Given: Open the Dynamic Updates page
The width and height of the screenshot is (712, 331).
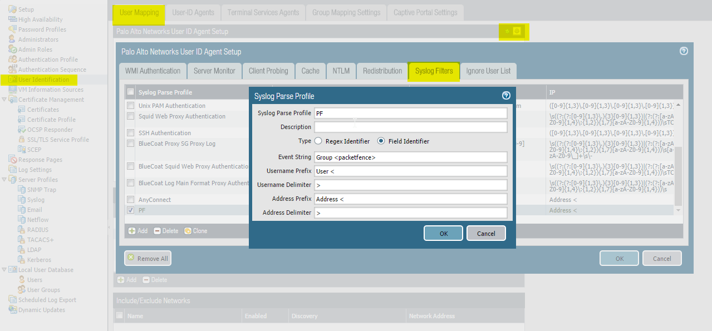Looking at the screenshot, I should pyautogui.click(x=12, y=309).
